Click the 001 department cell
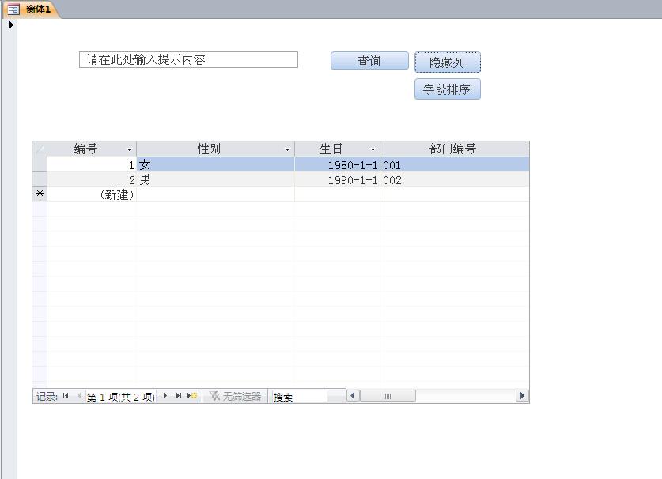This screenshot has height=479, width=662. (x=454, y=164)
